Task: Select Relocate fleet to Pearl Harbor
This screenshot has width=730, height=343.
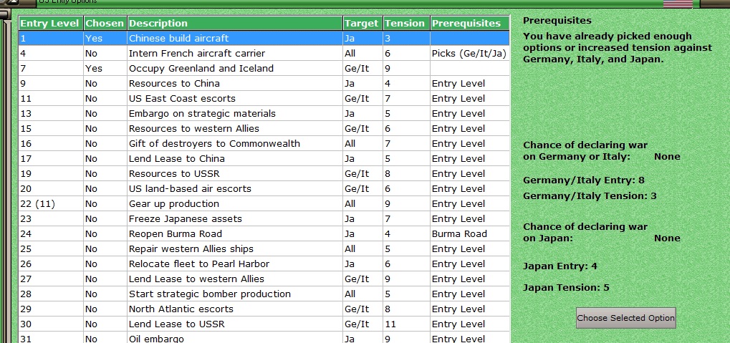Action: tap(264, 264)
